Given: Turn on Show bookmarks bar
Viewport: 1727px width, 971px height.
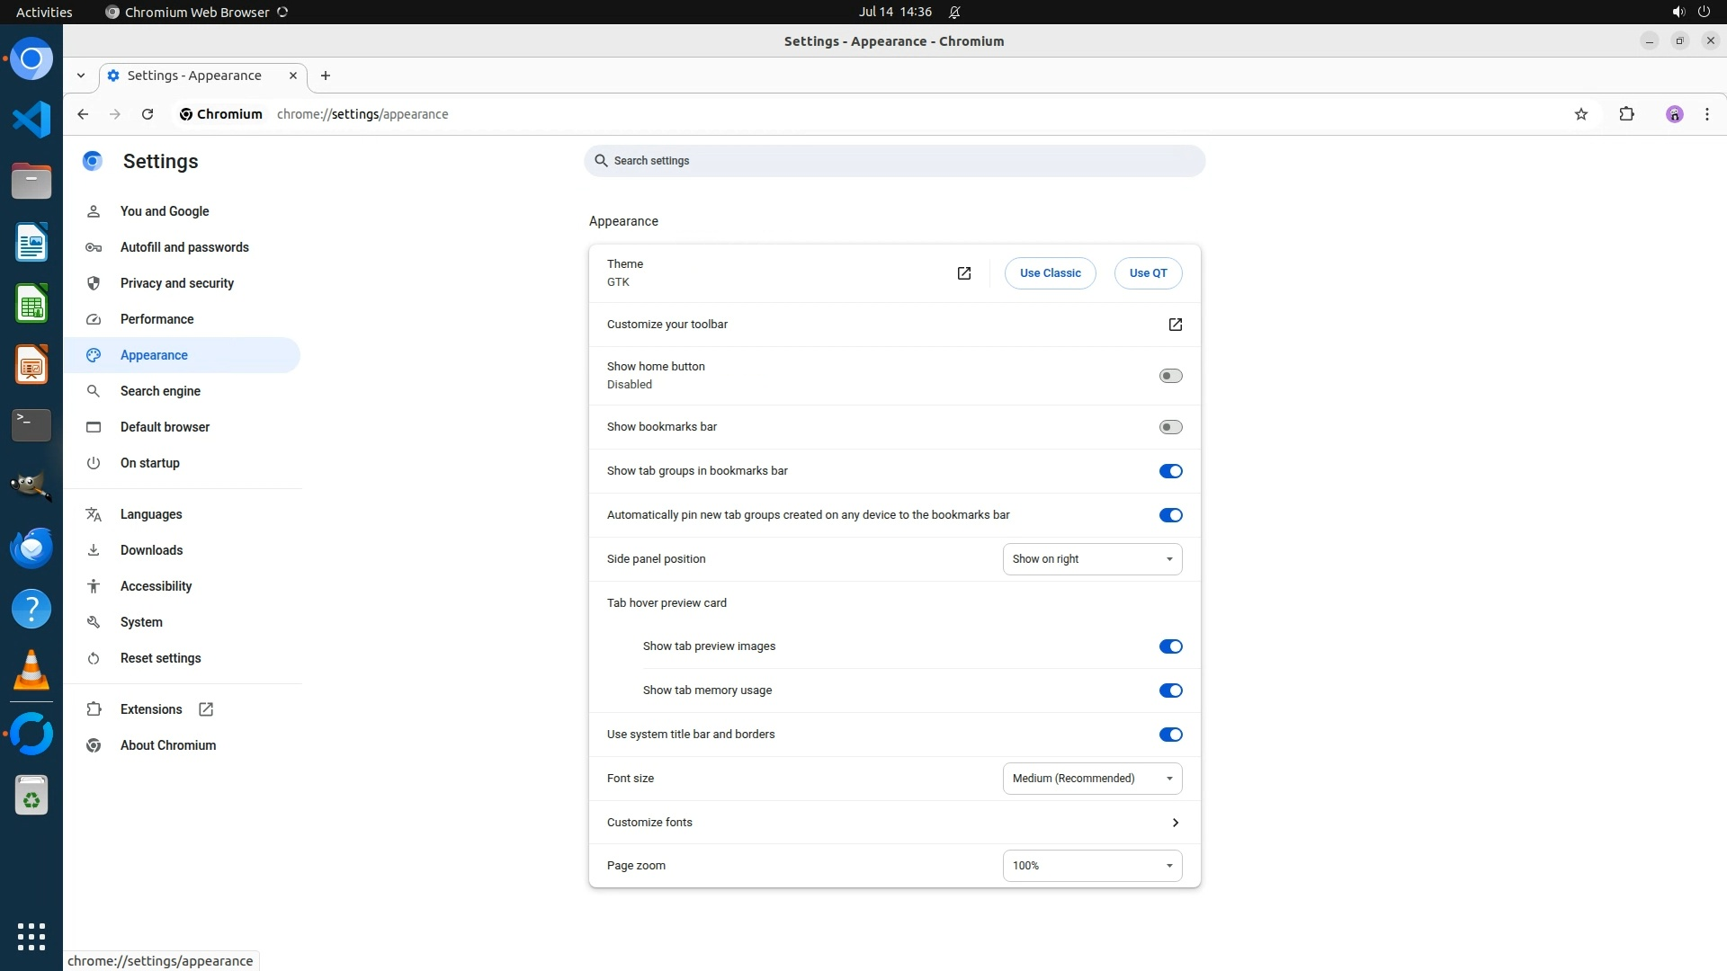Looking at the screenshot, I should click(x=1170, y=427).
